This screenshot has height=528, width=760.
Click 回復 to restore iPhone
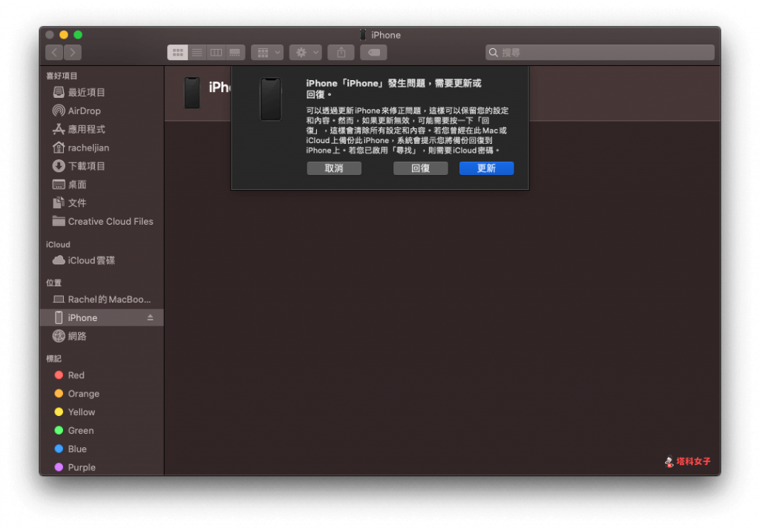pyautogui.click(x=420, y=168)
